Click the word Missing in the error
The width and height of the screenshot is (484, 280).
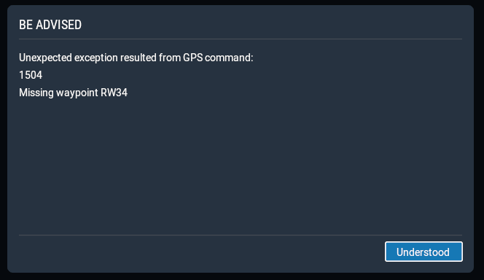click(x=36, y=93)
